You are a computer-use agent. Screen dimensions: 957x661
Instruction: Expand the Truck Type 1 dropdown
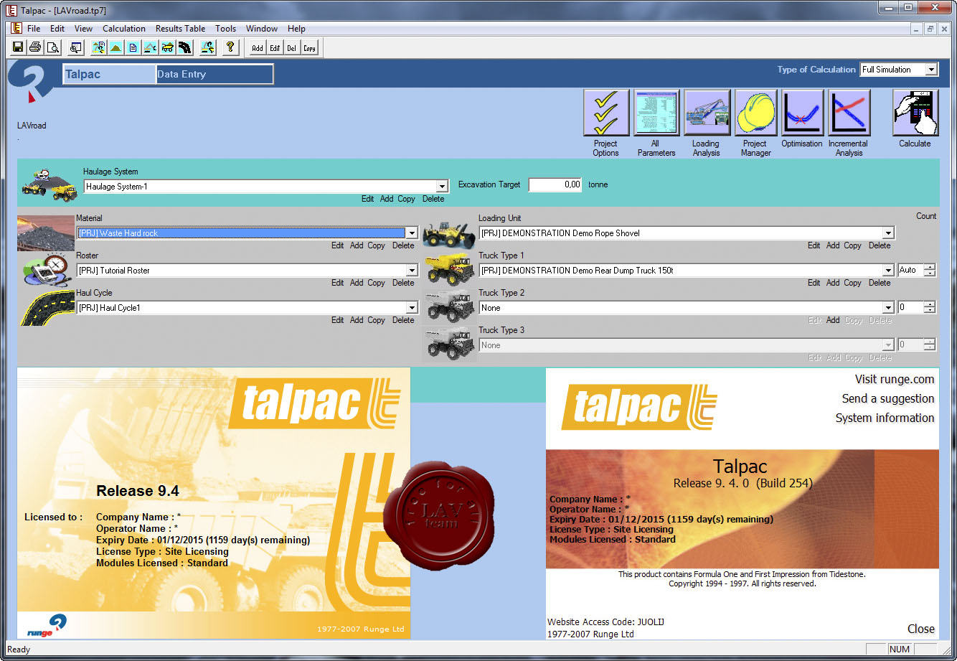(x=888, y=271)
